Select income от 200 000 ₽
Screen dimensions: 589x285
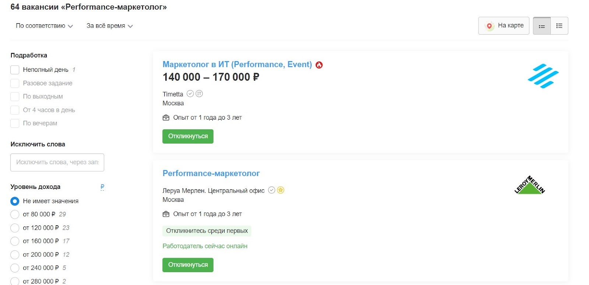point(15,255)
